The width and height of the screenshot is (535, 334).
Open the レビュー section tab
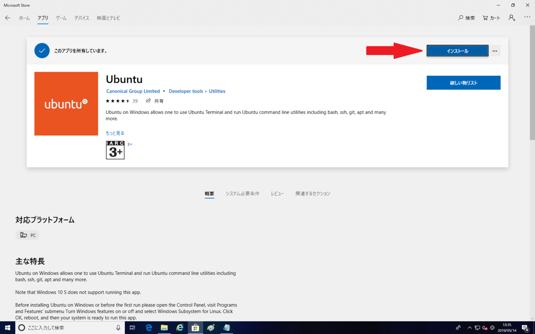[x=277, y=194]
